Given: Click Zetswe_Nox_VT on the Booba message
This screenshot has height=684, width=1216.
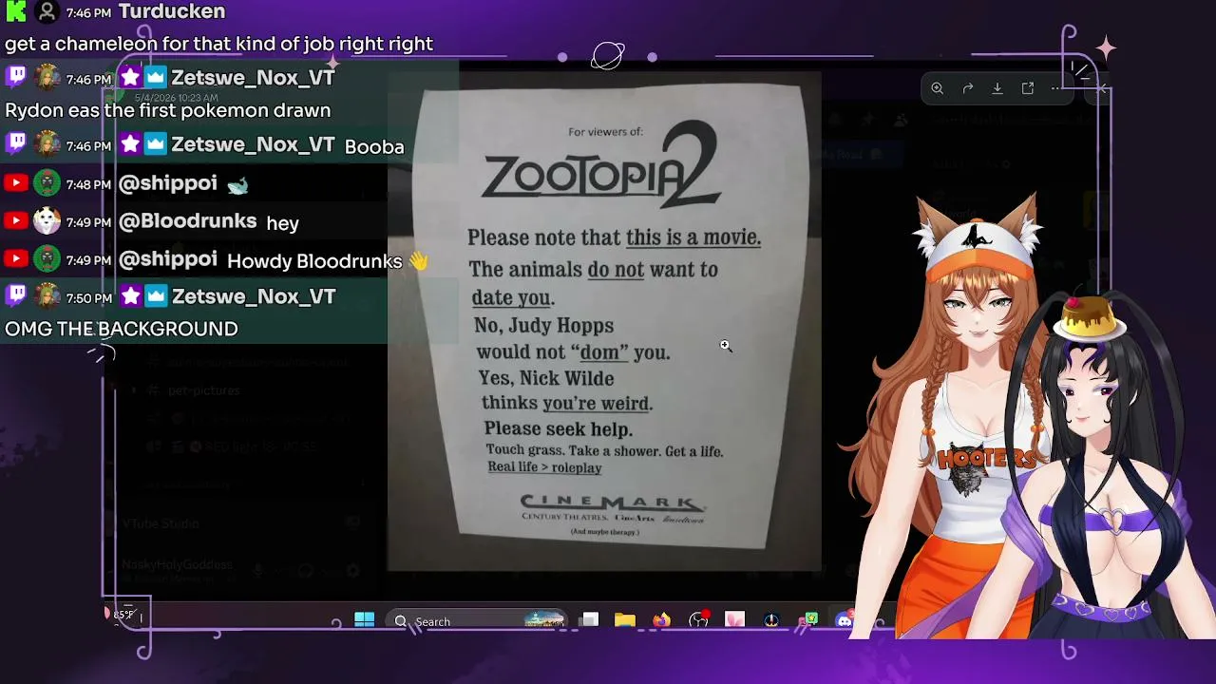Looking at the screenshot, I should tap(253, 144).
